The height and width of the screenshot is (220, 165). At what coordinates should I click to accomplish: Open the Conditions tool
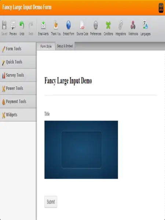[108, 28]
